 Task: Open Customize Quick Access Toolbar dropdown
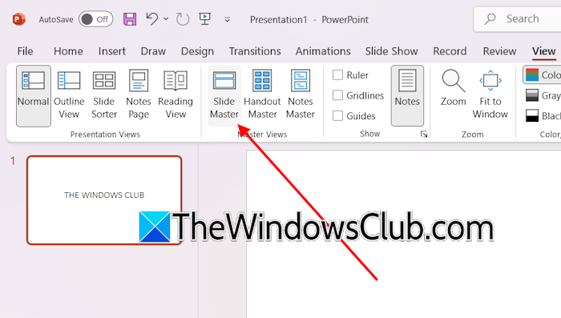[x=227, y=20]
